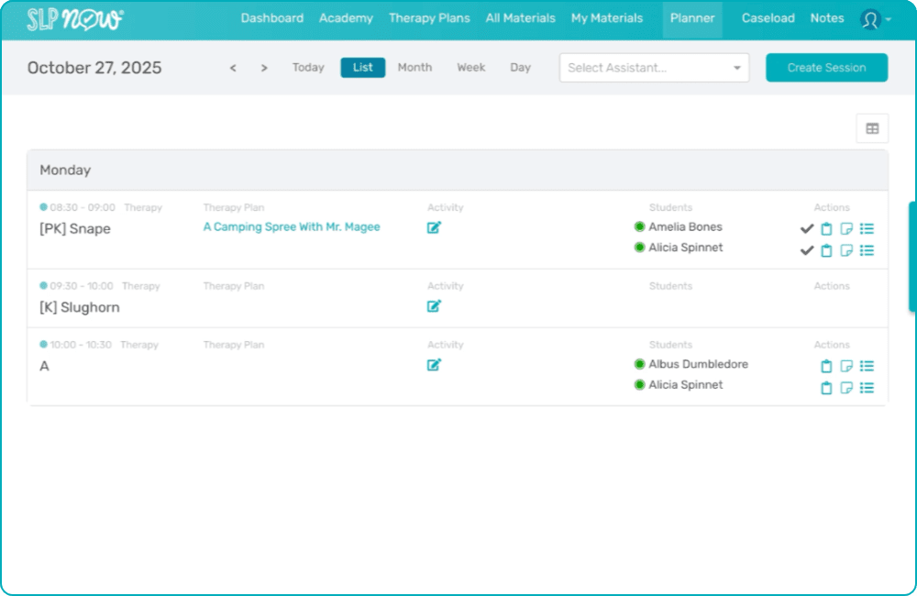The image size is (917, 596).
Task: Click checkmark for Alicia Spinnet in Snape session
Action: pyautogui.click(x=807, y=250)
